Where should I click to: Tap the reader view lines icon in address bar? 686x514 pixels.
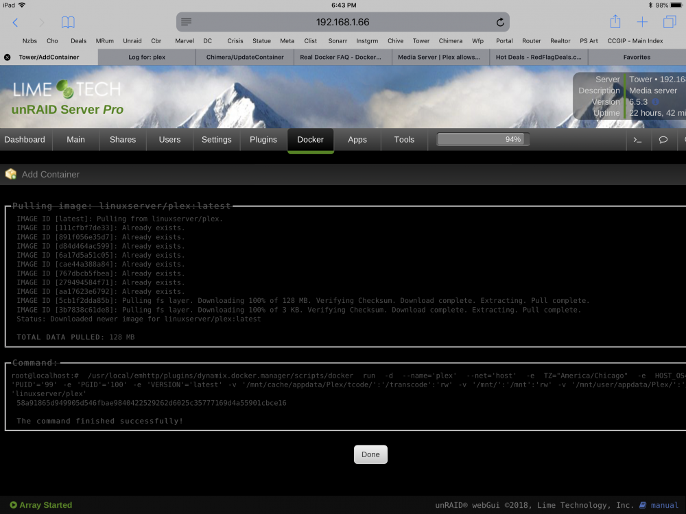click(x=187, y=22)
